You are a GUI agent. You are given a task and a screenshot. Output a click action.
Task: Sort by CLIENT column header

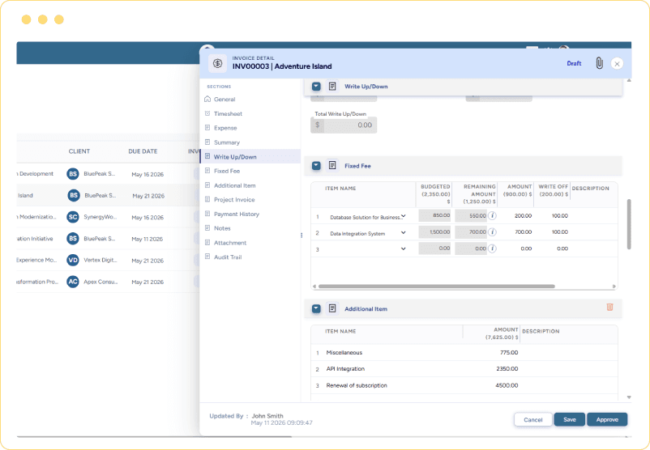(79, 151)
